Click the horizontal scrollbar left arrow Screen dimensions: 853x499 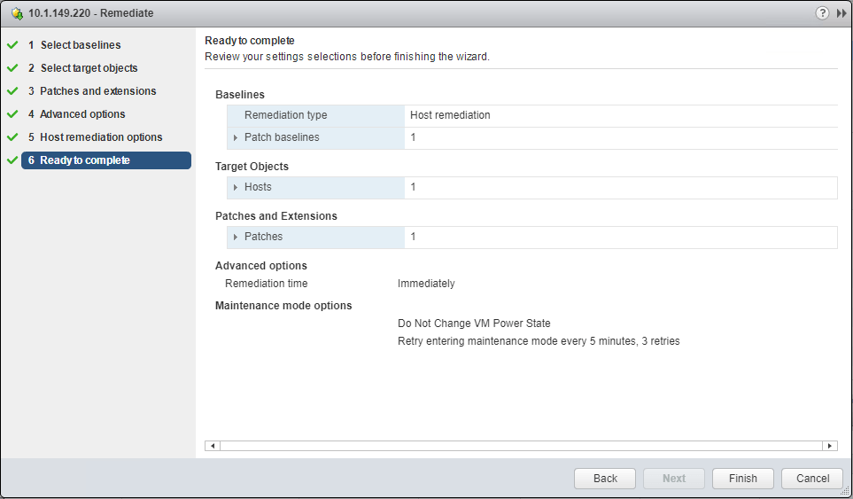tap(213, 446)
